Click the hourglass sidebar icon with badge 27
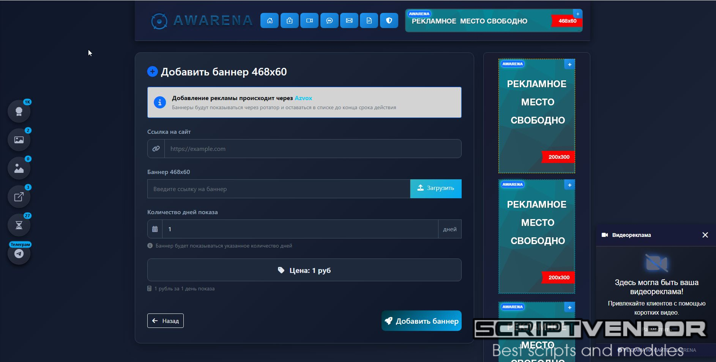The image size is (716, 362). 19,225
